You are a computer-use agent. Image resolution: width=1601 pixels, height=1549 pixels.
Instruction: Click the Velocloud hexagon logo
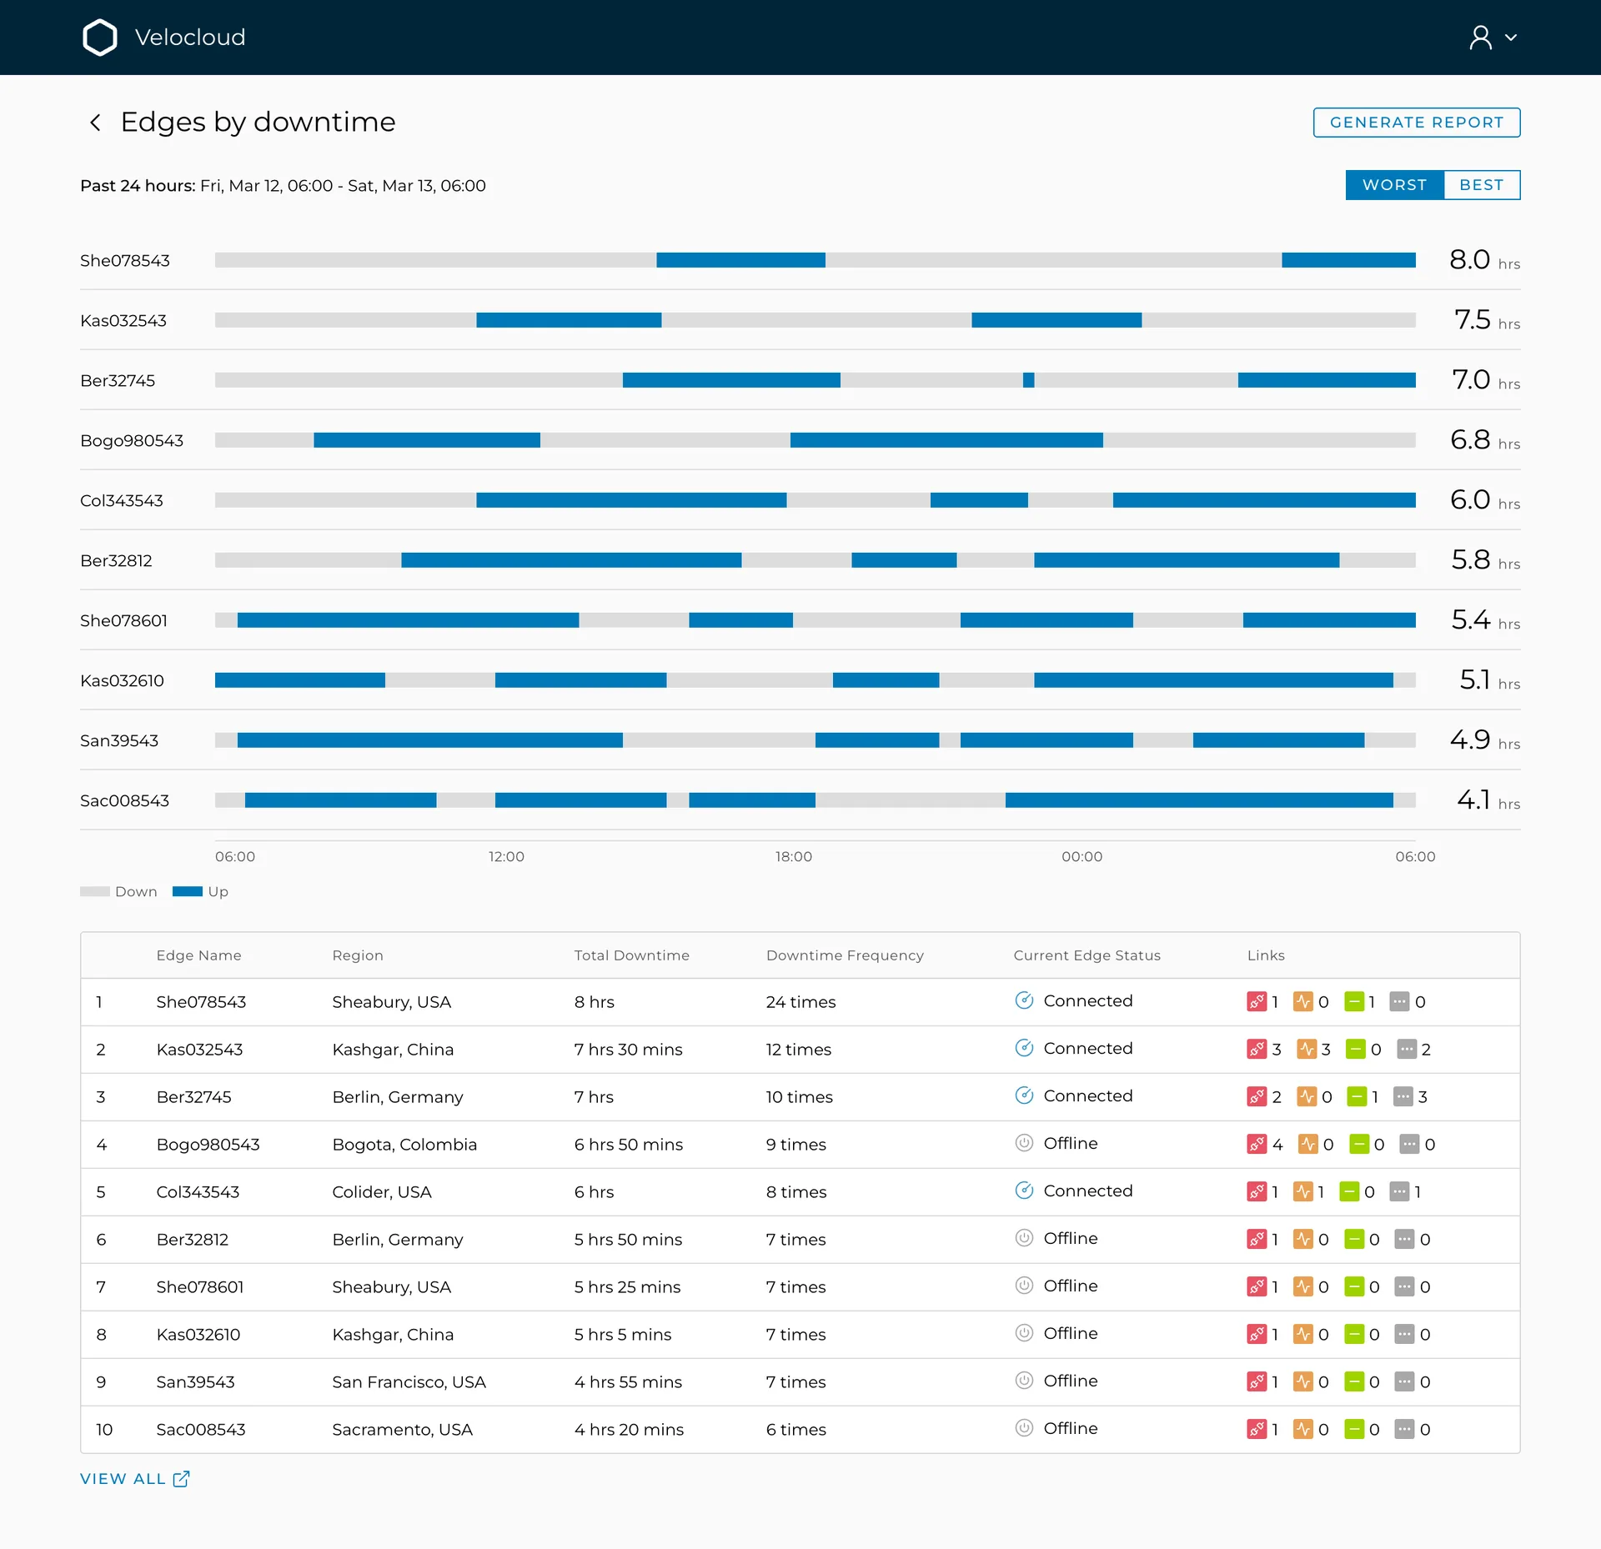pos(100,38)
